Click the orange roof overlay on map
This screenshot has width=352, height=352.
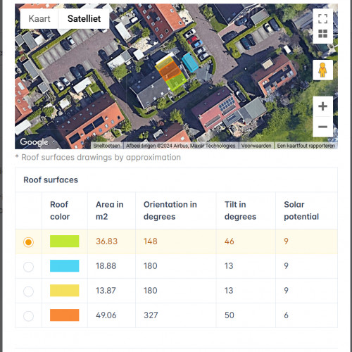click(x=170, y=70)
